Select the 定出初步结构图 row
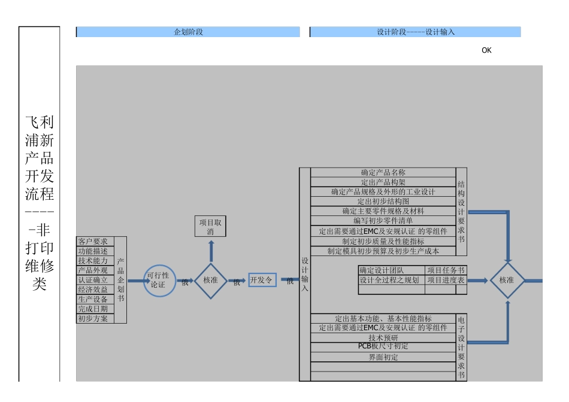This screenshot has width=569, height=402. [x=383, y=201]
